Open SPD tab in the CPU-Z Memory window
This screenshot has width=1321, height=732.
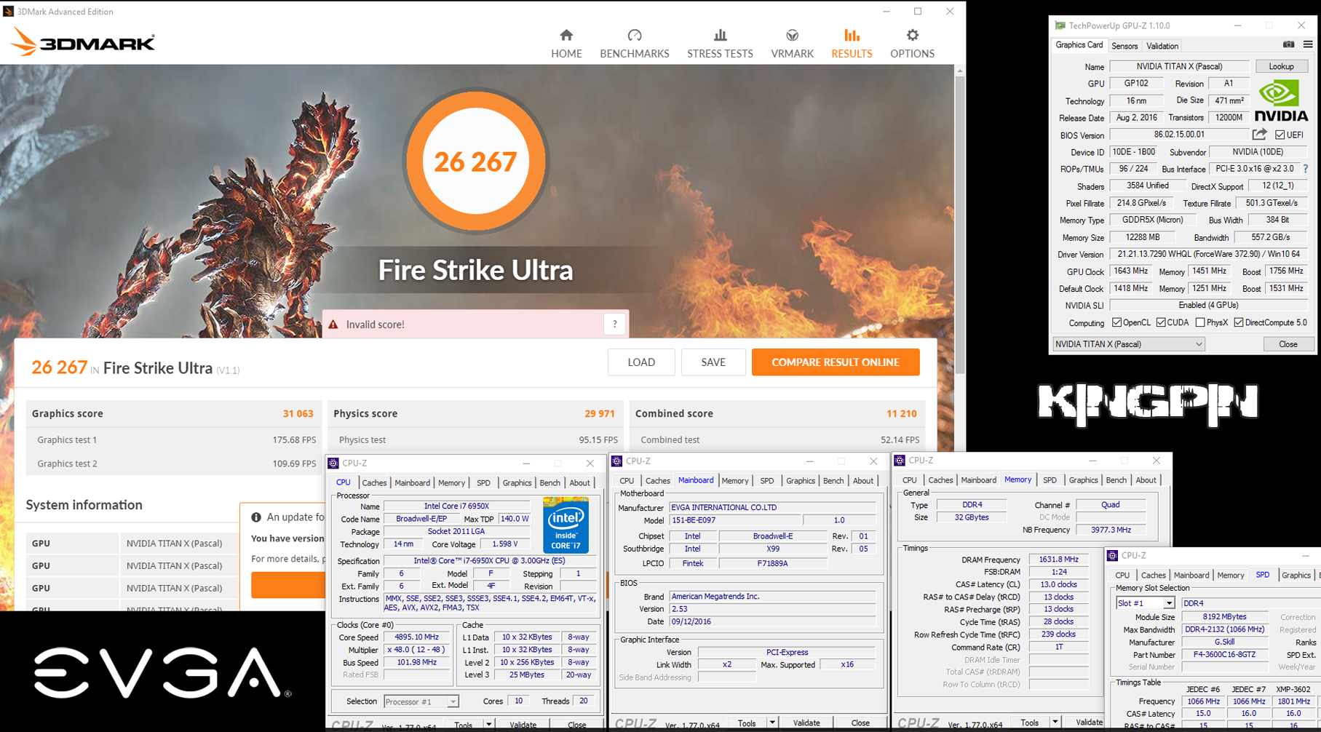click(1050, 480)
